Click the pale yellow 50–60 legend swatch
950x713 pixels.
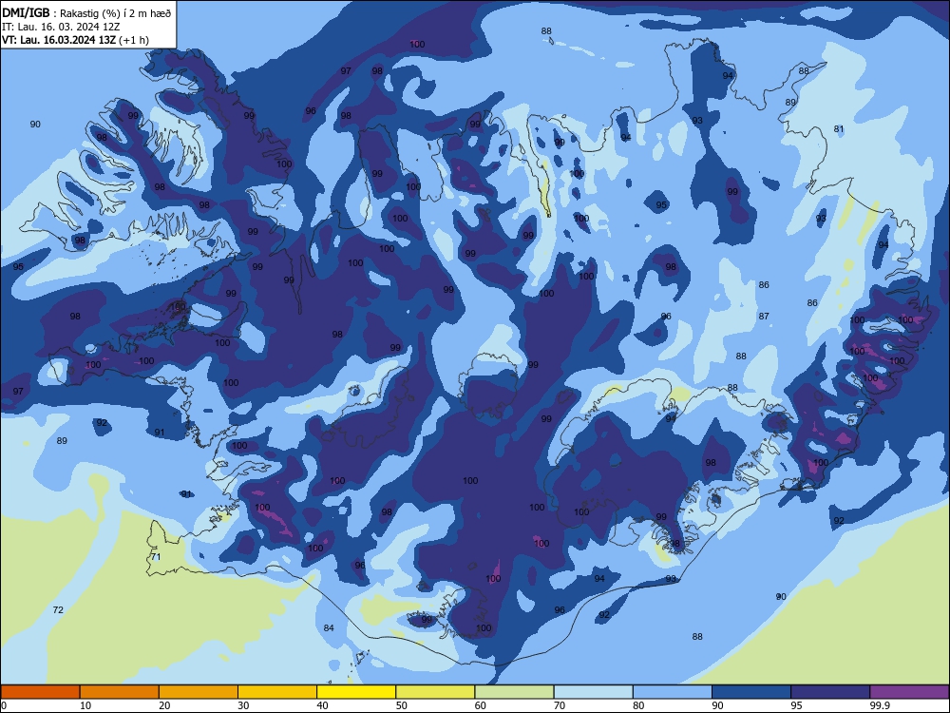435,692
